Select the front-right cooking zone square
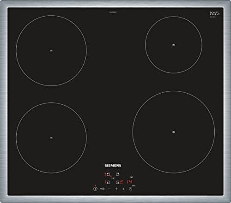 [x=117, y=182]
